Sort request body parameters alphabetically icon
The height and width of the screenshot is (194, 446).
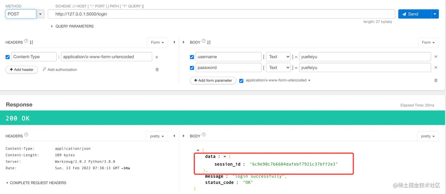[x=209, y=42]
